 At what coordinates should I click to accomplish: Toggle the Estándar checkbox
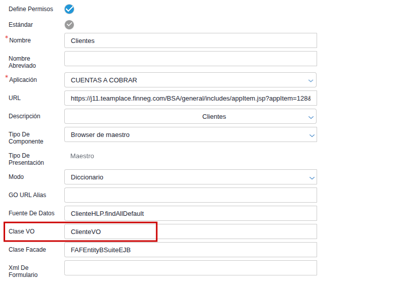pyautogui.click(x=69, y=25)
